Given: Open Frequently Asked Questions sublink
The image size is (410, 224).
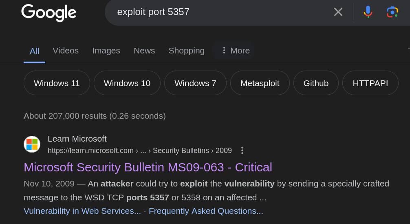Looking at the screenshot, I should [x=206, y=211].
